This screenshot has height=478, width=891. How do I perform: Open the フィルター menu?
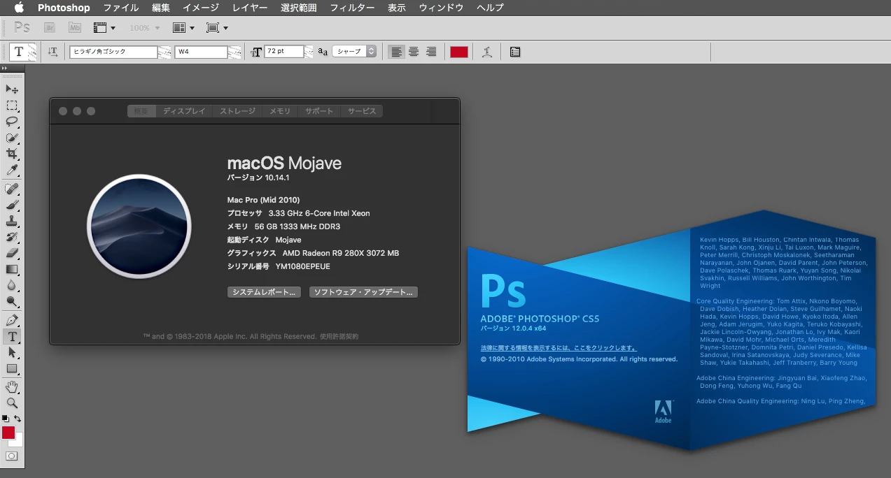click(352, 8)
